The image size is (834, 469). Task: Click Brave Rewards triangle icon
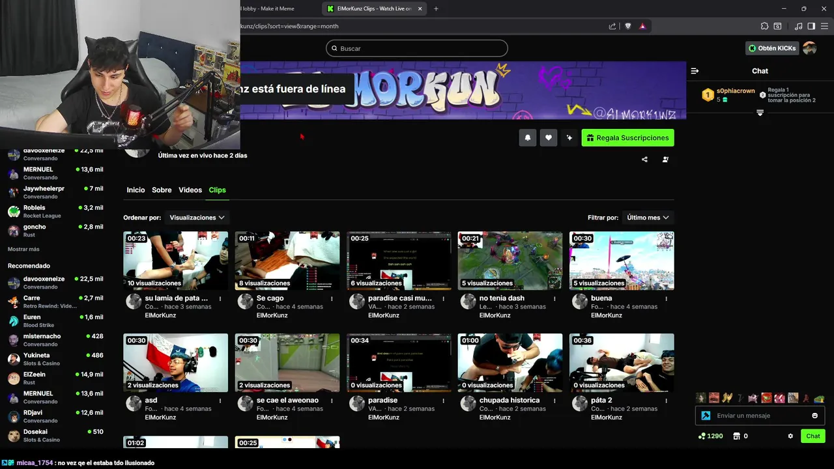(642, 26)
